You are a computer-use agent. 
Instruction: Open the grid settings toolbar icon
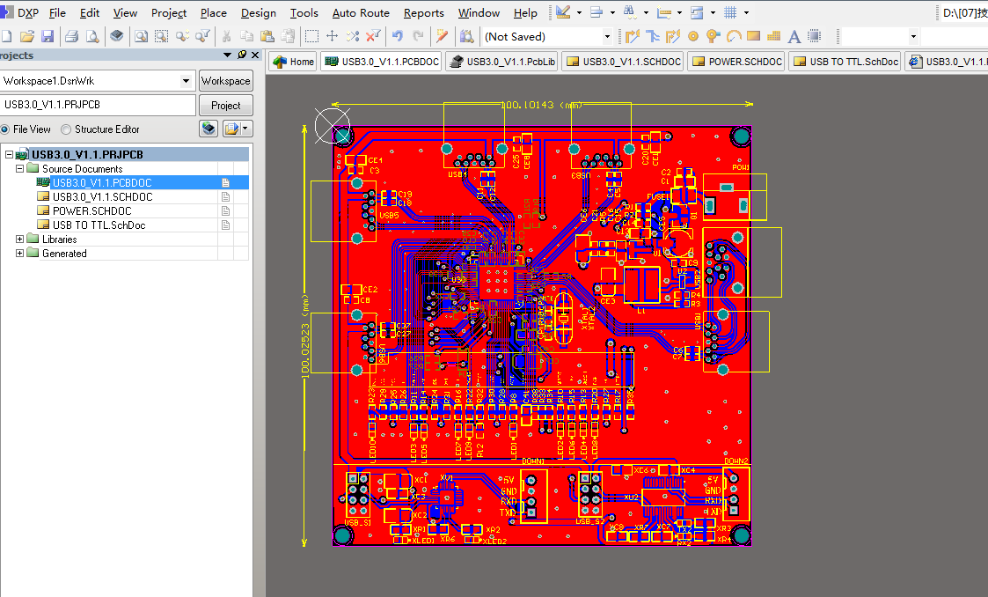(x=729, y=12)
